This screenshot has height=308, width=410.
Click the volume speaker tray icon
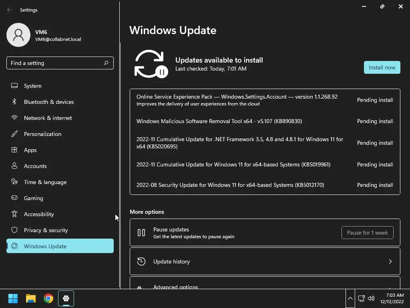point(371,298)
